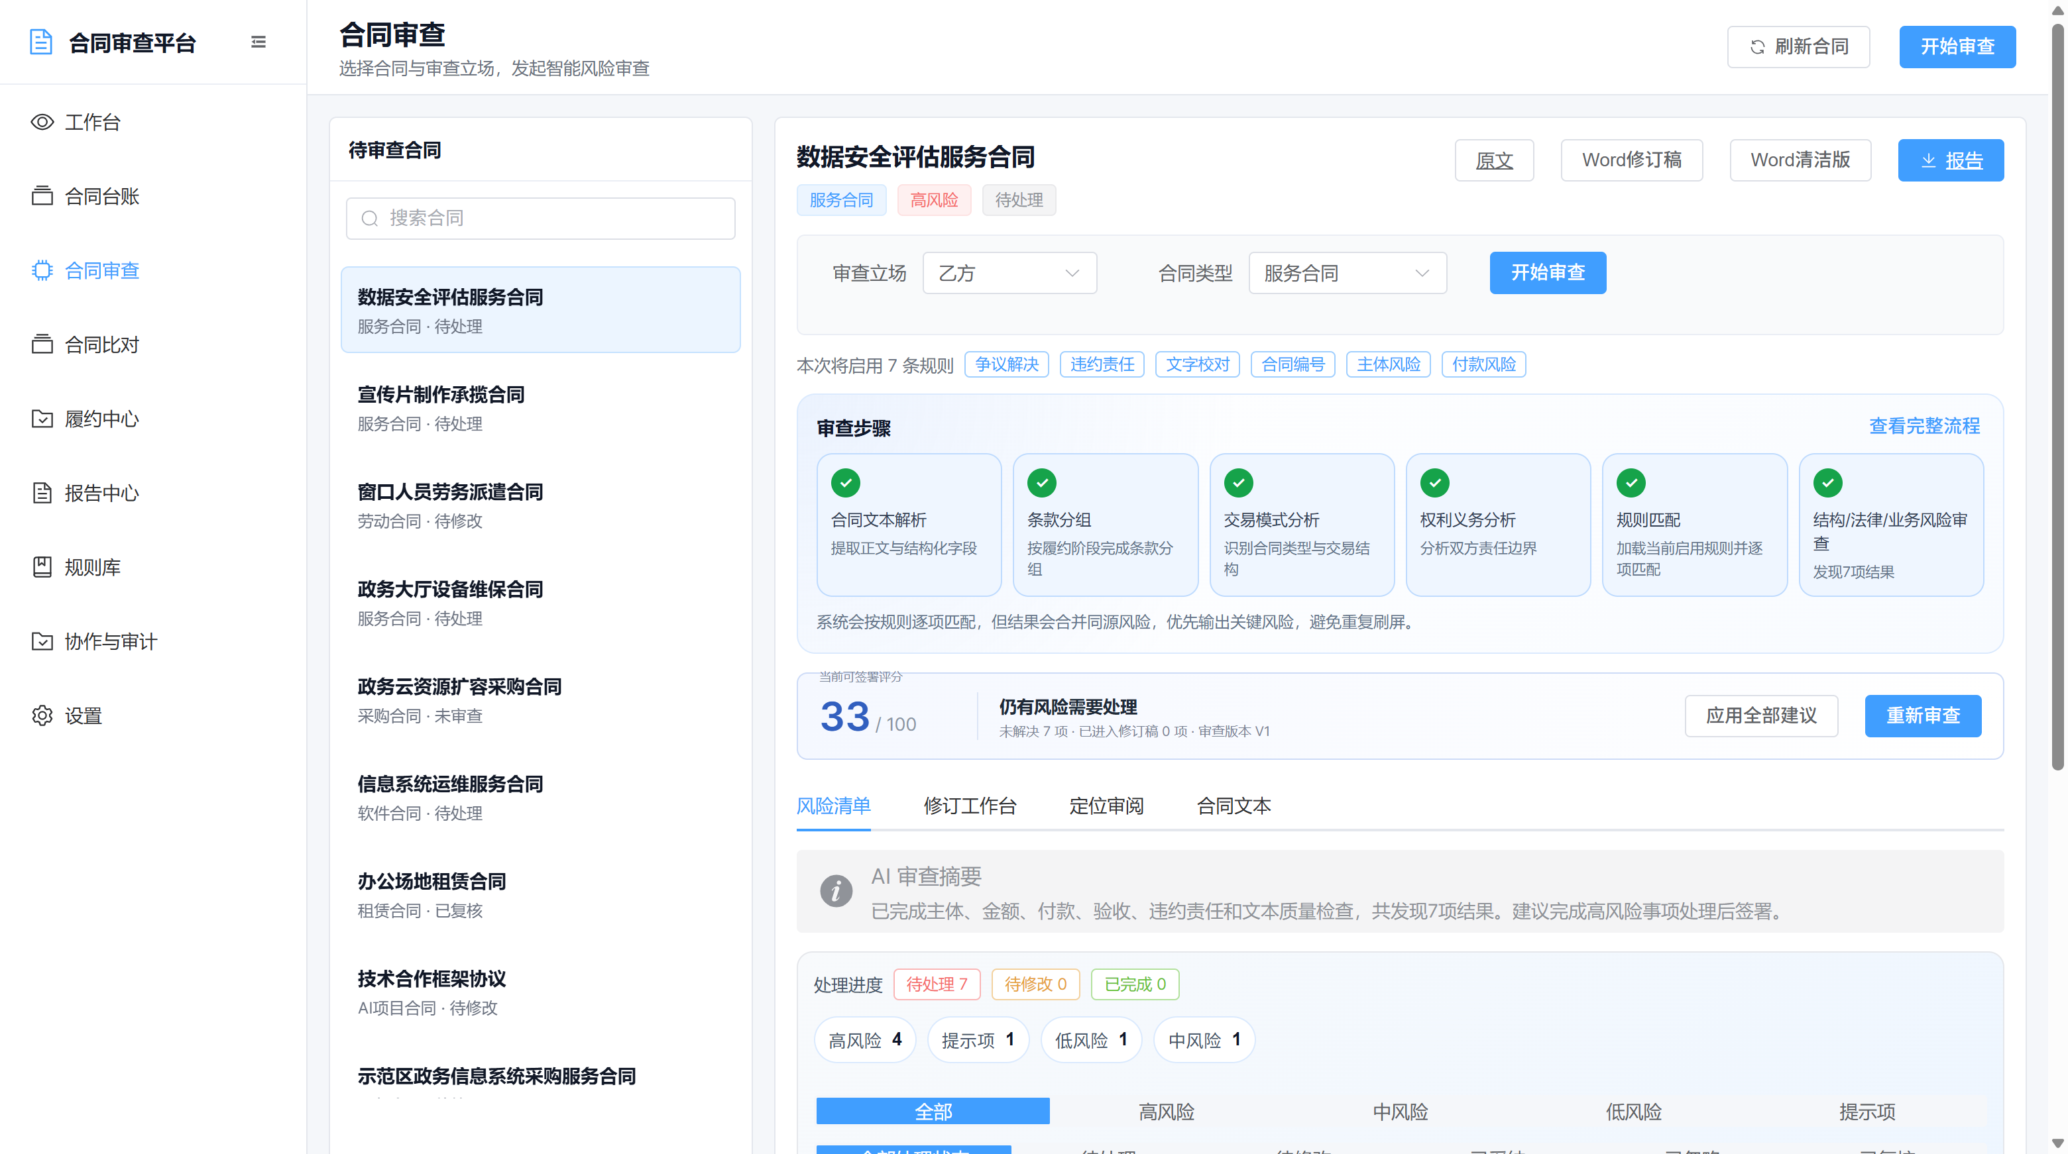
Task: Select 窗口人员劳务派遣合同 in the list
Action: click(540, 505)
